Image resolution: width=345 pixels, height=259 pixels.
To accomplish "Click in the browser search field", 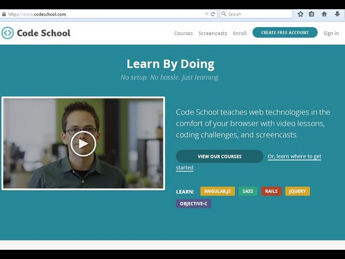I will (x=259, y=14).
